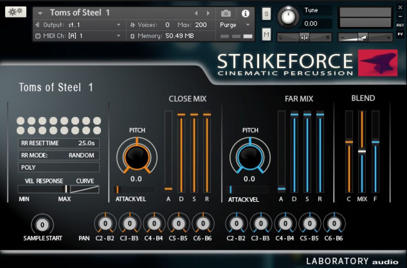This screenshot has height=268, width=407.
Task: Close the instrument with X button
Action: (x=400, y=8)
